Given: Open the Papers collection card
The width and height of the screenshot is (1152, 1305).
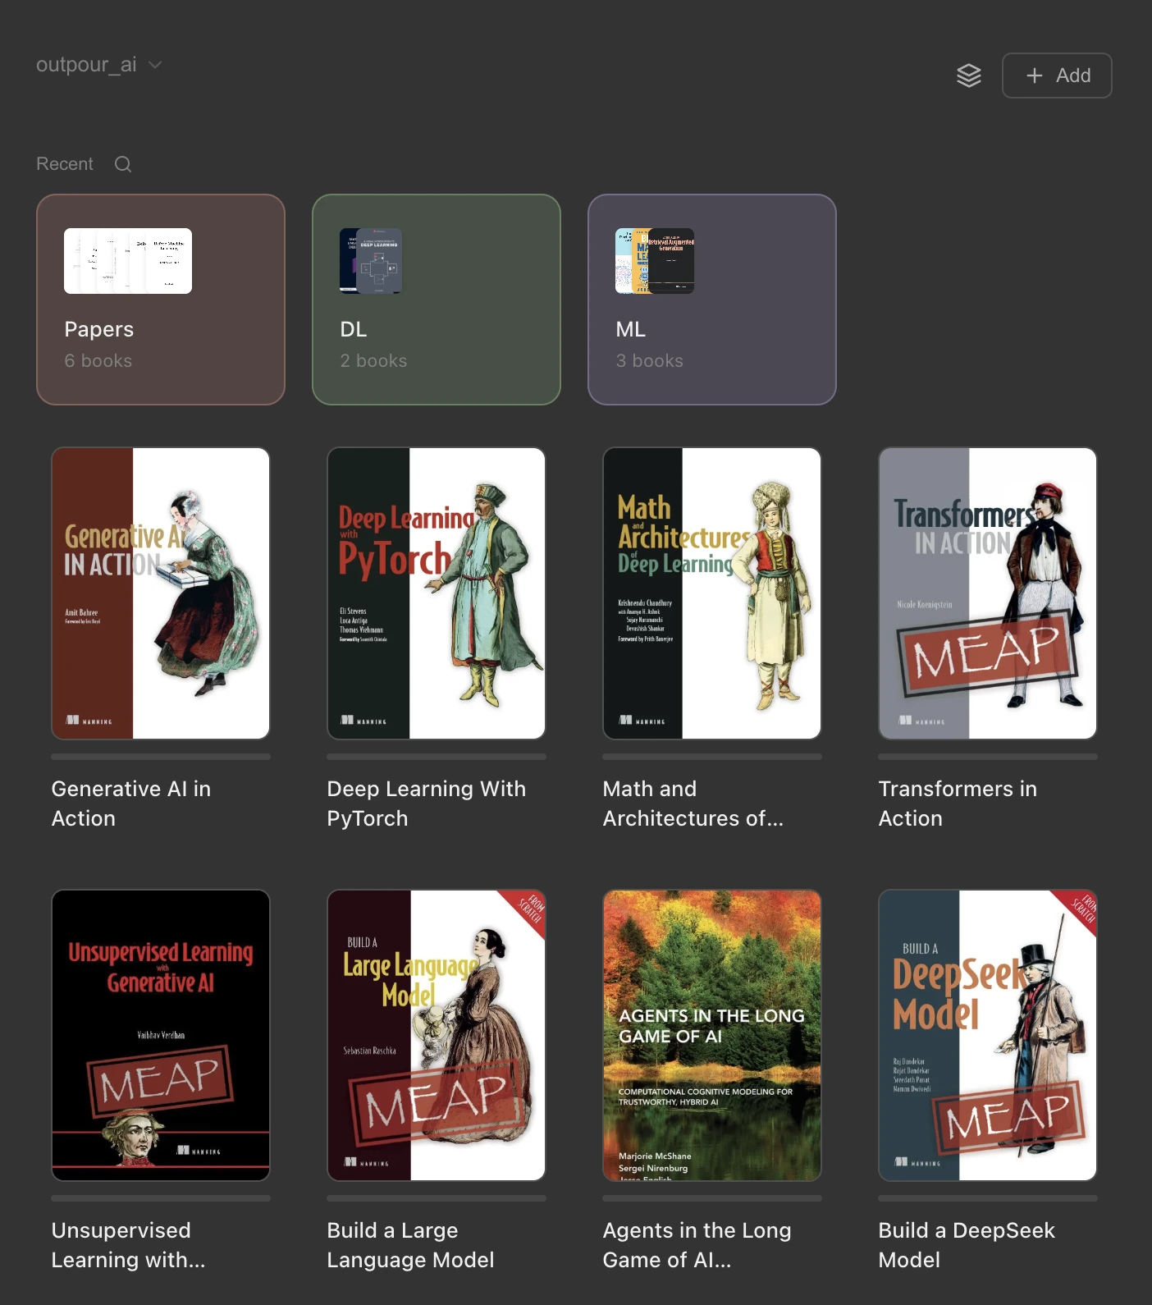Looking at the screenshot, I should click(x=161, y=300).
